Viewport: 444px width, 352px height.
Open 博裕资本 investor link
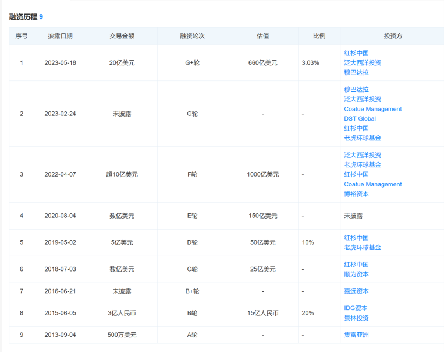[x=356, y=193]
